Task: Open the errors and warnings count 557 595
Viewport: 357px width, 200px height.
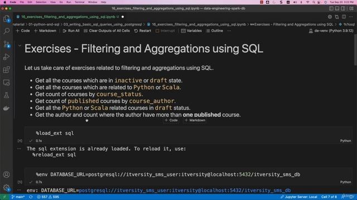Action: tap(48, 197)
